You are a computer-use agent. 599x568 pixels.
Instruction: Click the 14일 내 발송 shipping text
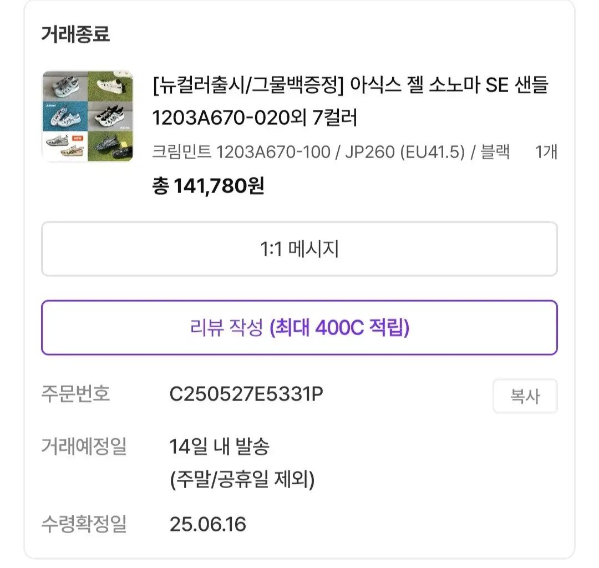[x=220, y=446]
